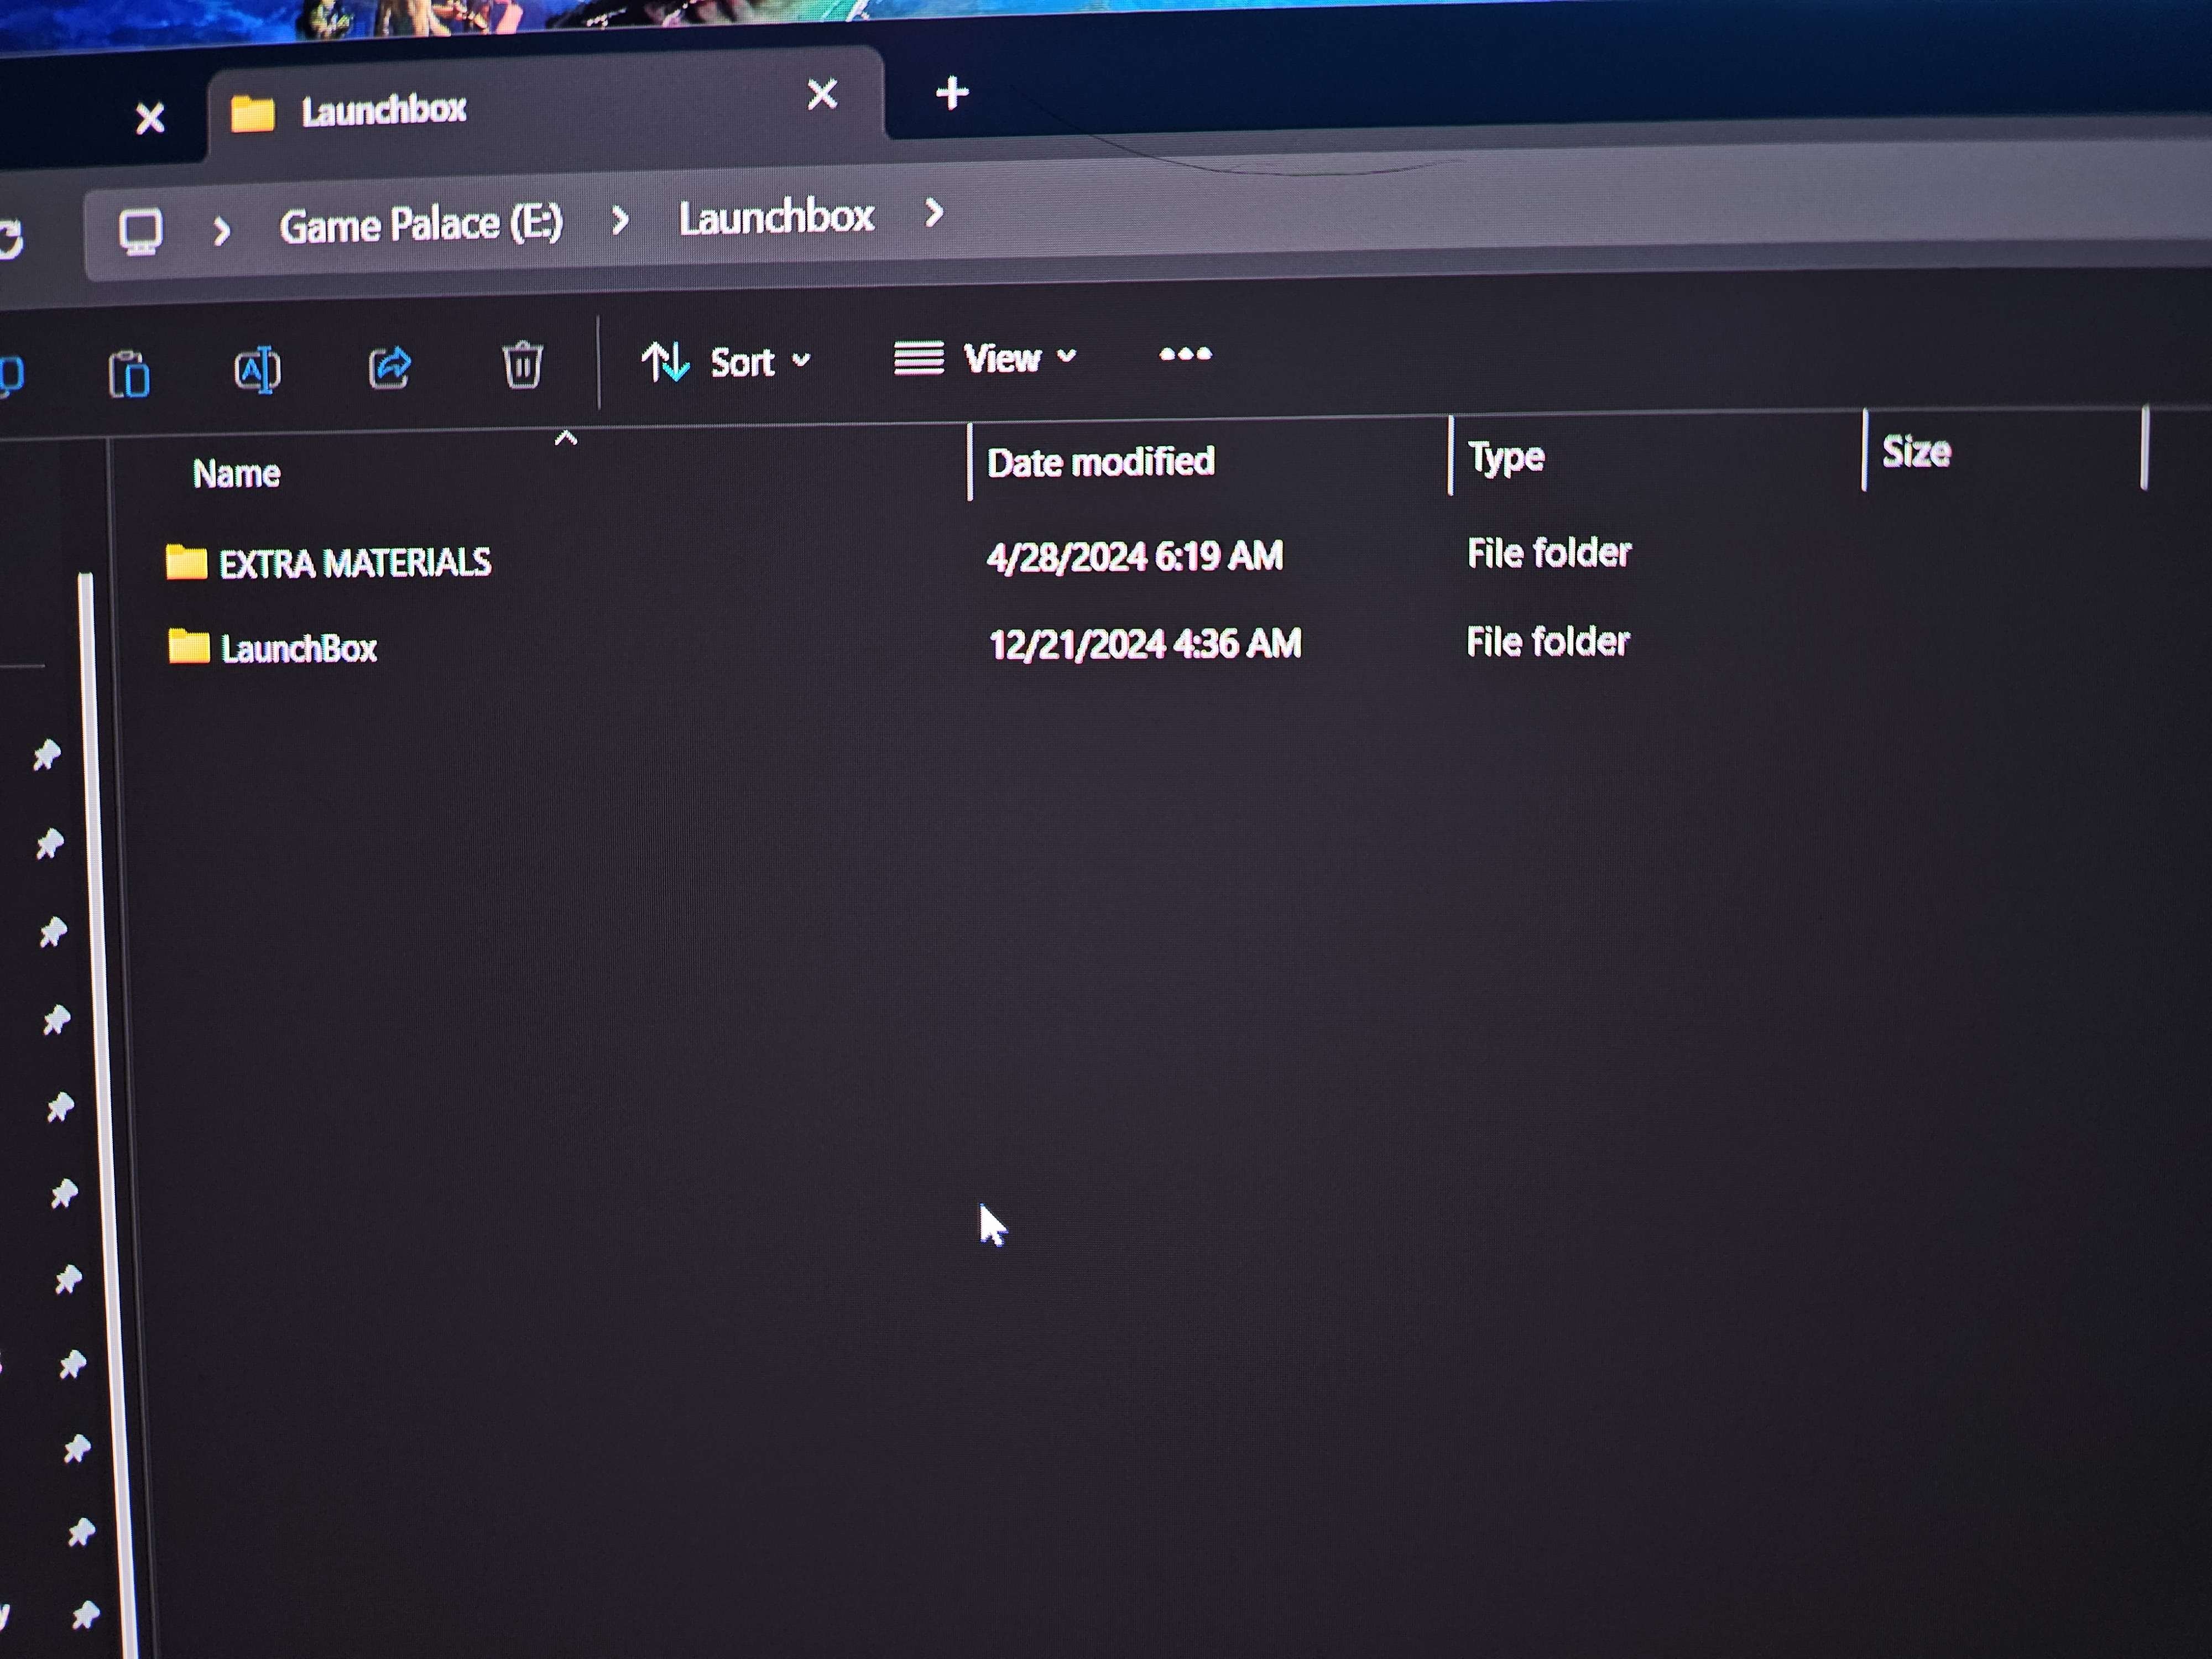Sort by Date modified column header

coord(1100,462)
